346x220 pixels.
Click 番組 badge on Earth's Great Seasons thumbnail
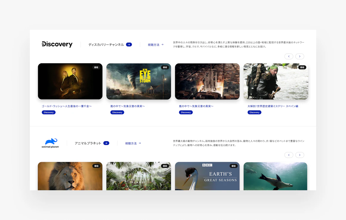coord(234,166)
